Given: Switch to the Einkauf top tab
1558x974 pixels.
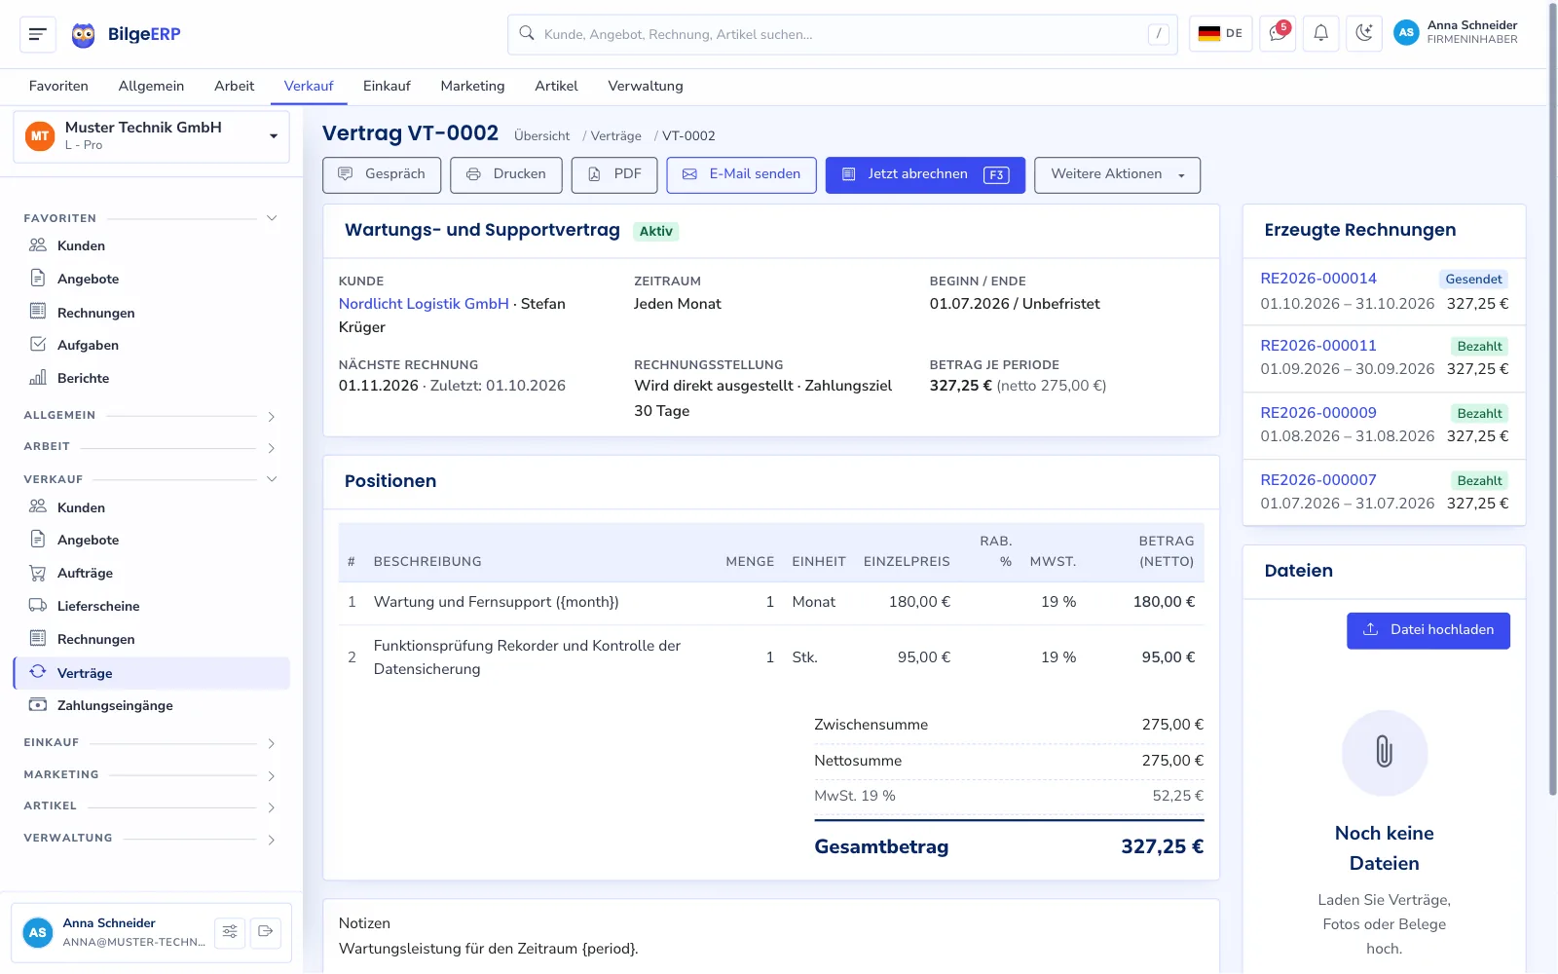Looking at the screenshot, I should point(387,86).
